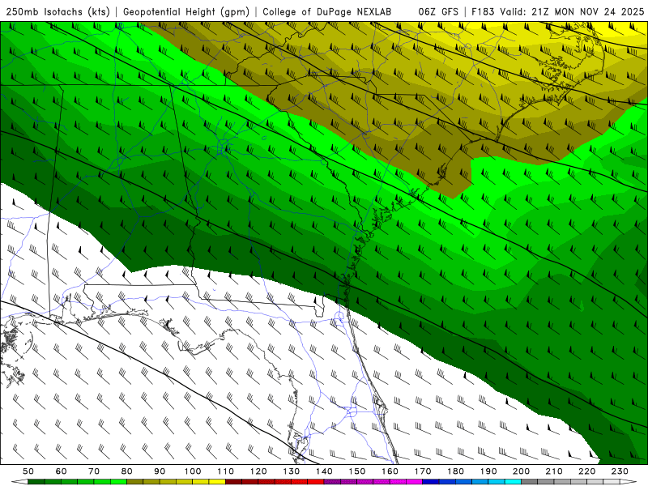
Task: Click the '130' label on the color scale
Action: point(292,471)
